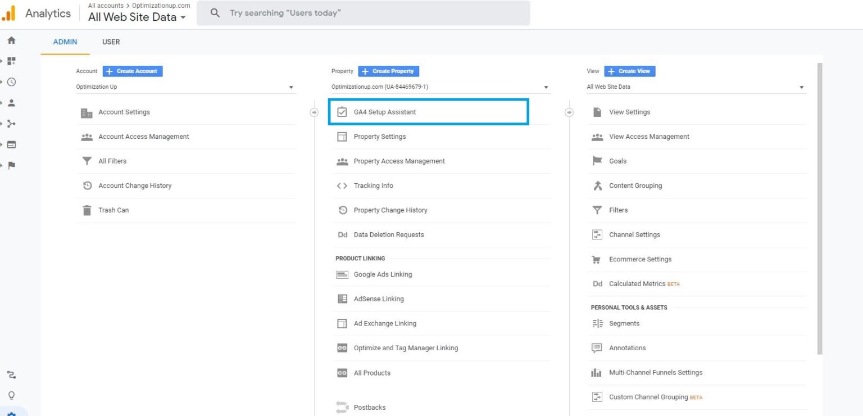Open the Customization reports icon
The image size is (863, 416).
point(10,61)
